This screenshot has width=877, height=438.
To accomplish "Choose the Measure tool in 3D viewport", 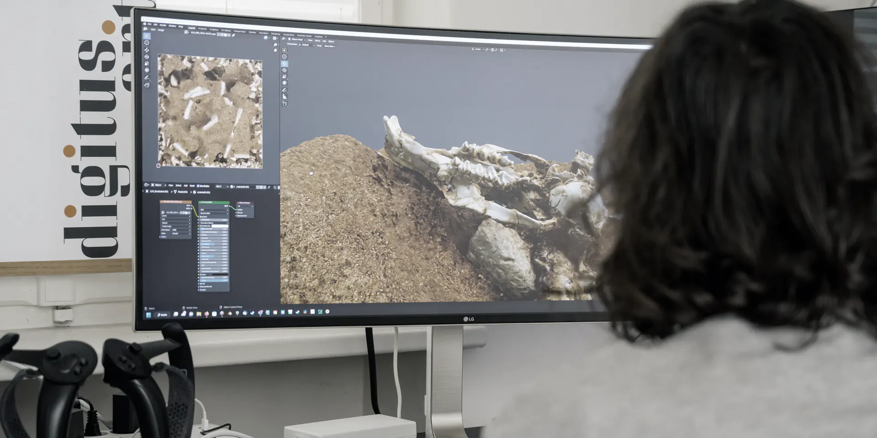I will [x=285, y=97].
